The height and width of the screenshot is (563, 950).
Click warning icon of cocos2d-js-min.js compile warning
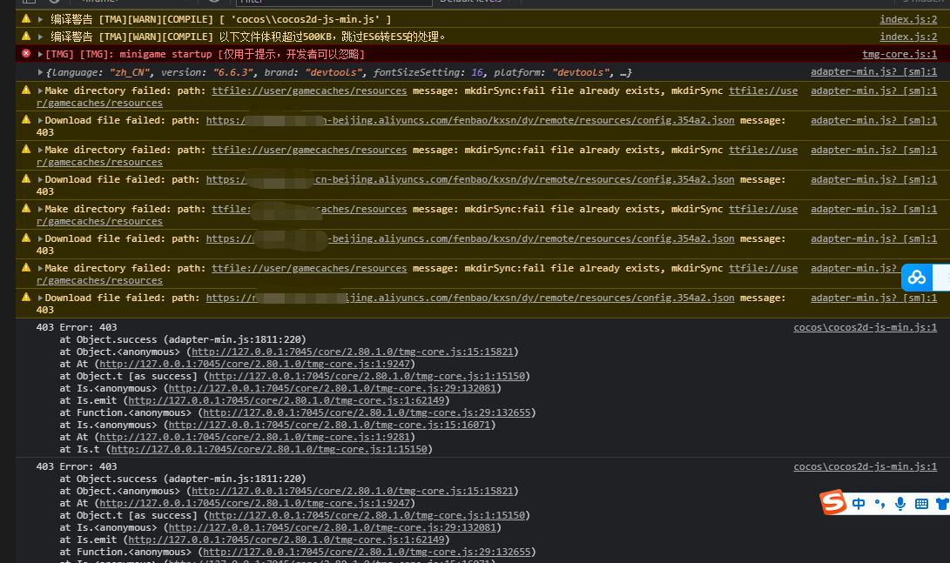click(26, 19)
